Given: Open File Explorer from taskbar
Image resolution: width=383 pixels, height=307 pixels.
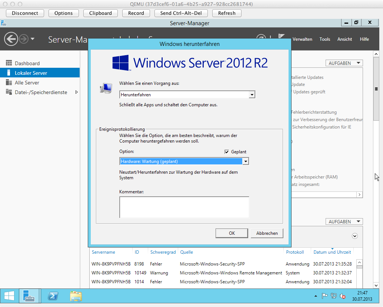Looking at the screenshot, I should tap(76, 296).
